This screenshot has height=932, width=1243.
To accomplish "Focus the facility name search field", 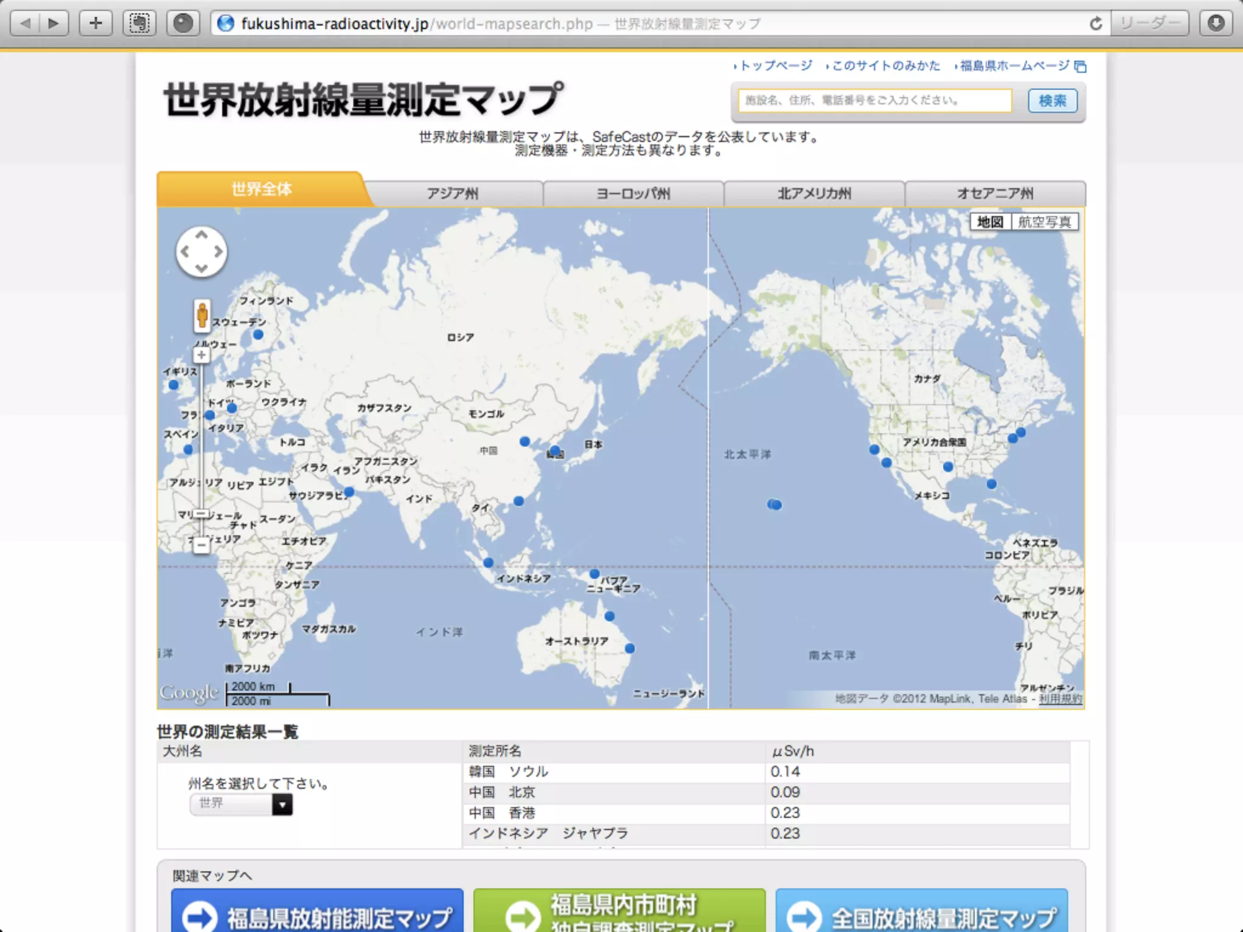I will click(x=875, y=101).
